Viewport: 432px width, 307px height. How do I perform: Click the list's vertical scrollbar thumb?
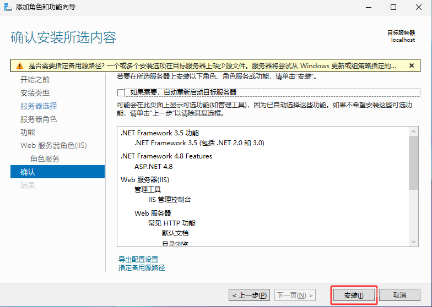point(413,163)
